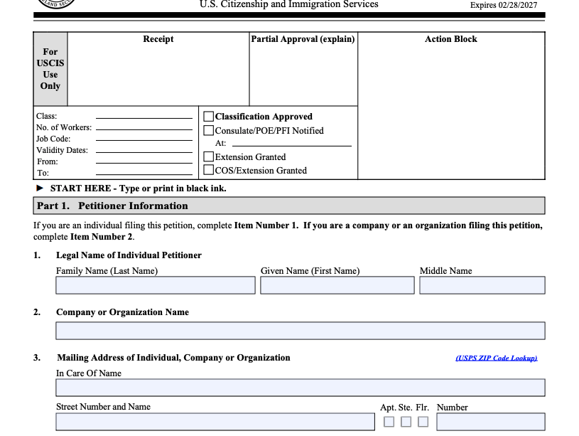
Task: Focus the Middle Name input field
Action: [482, 285]
